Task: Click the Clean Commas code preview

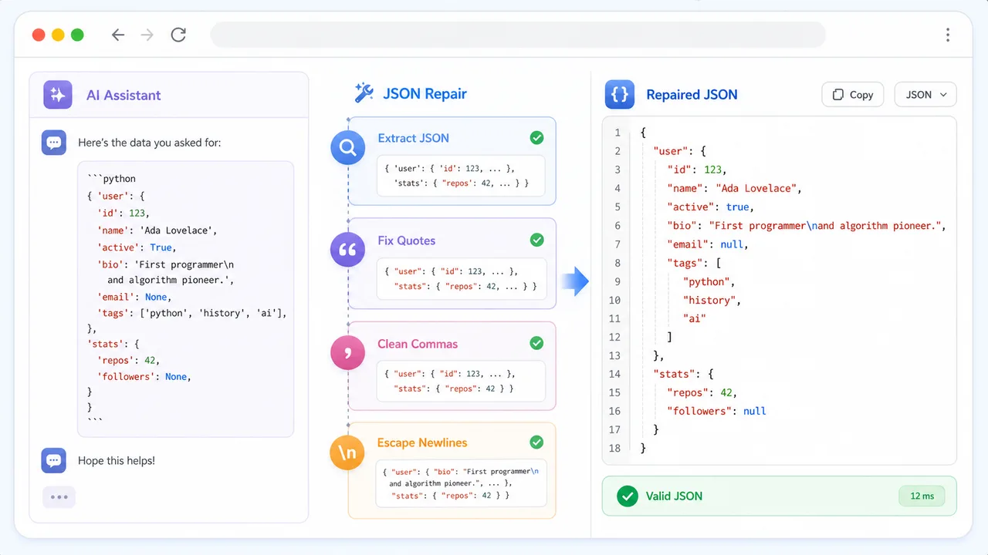Action: 461,381
